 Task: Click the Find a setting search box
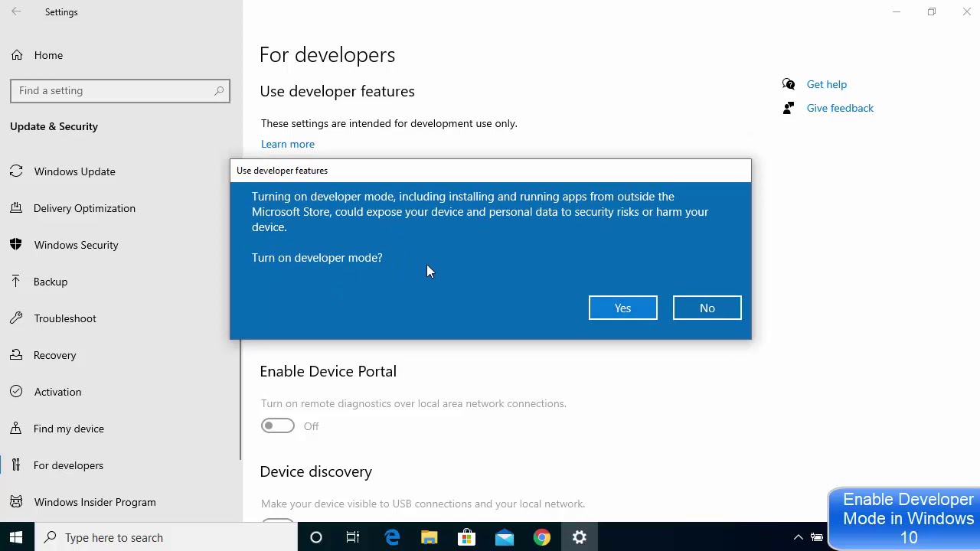[x=120, y=90]
